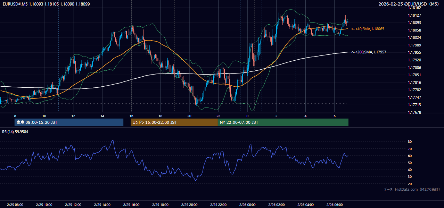Click hour tick 10 below price chart

[44, 116]
